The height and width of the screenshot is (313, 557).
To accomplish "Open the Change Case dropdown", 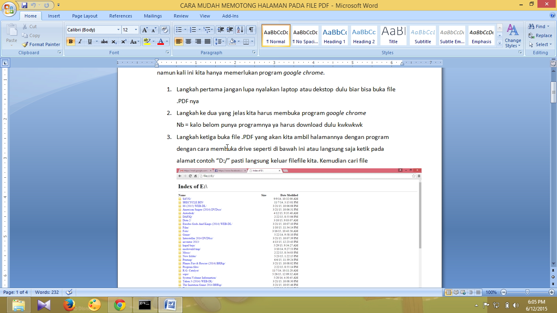I will pos(135,42).
